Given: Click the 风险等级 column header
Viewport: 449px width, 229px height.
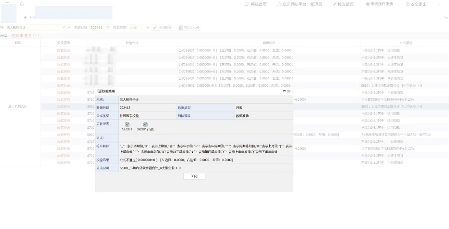Looking at the screenshot, I should [x=63, y=43].
